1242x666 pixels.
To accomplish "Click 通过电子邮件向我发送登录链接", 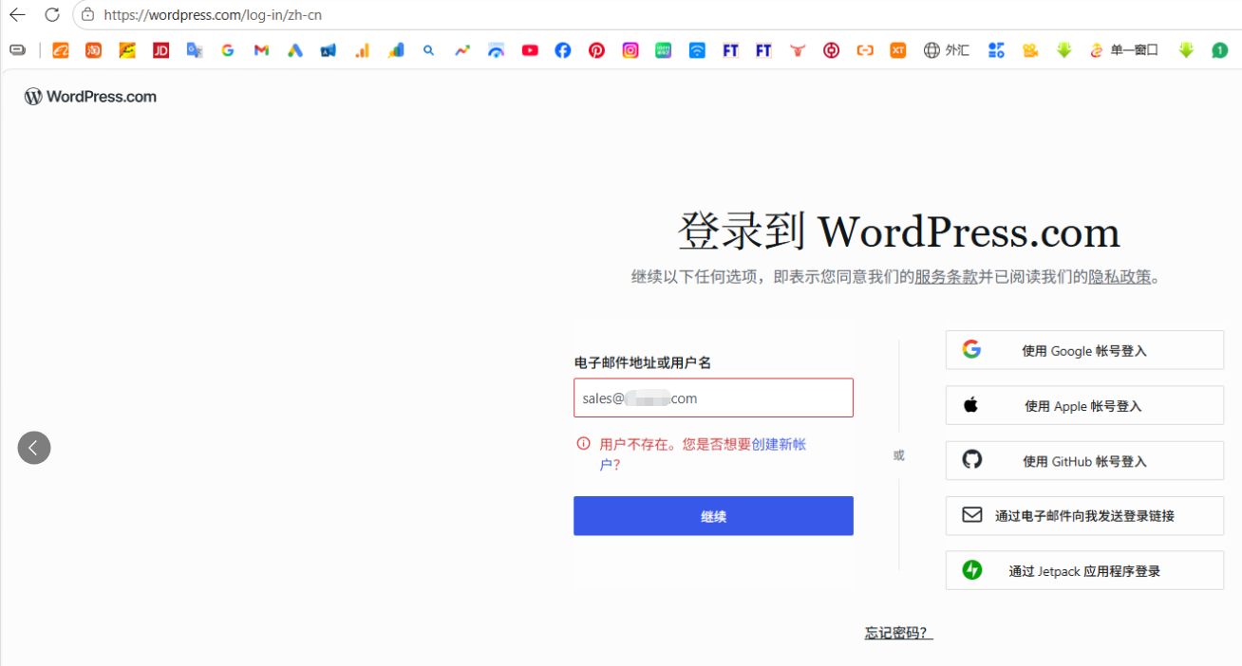I will pos(1084,515).
